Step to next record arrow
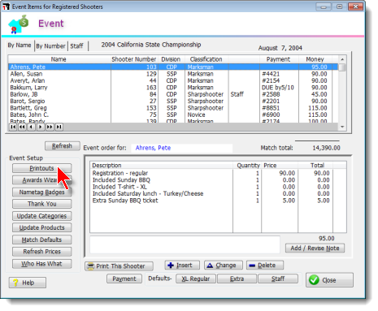 pos(41,127)
